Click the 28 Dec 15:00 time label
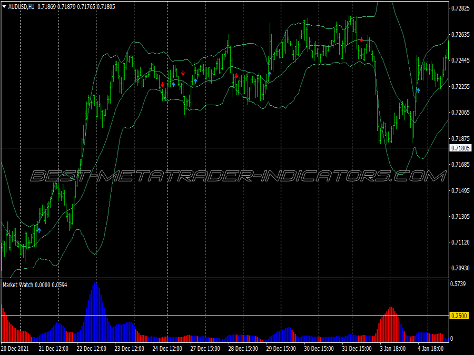Image resolution: width=474 pixels, height=355 pixels. point(243,349)
